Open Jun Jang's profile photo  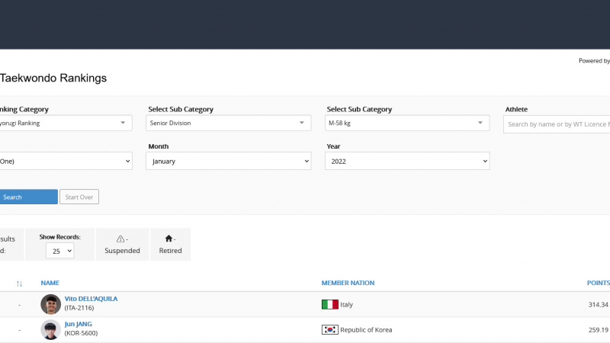51,329
